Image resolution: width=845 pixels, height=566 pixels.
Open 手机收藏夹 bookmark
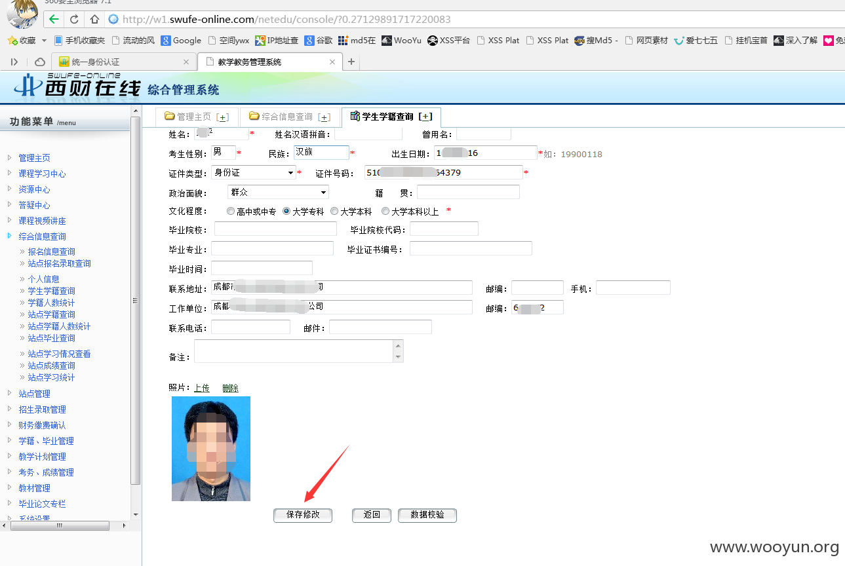(79, 41)
